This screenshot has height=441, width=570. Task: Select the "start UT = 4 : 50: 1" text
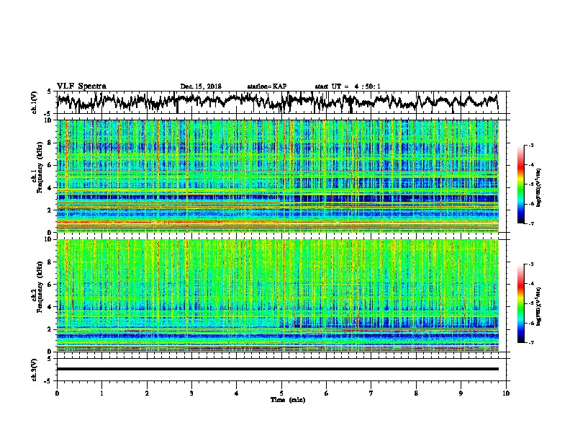point(348,86)
